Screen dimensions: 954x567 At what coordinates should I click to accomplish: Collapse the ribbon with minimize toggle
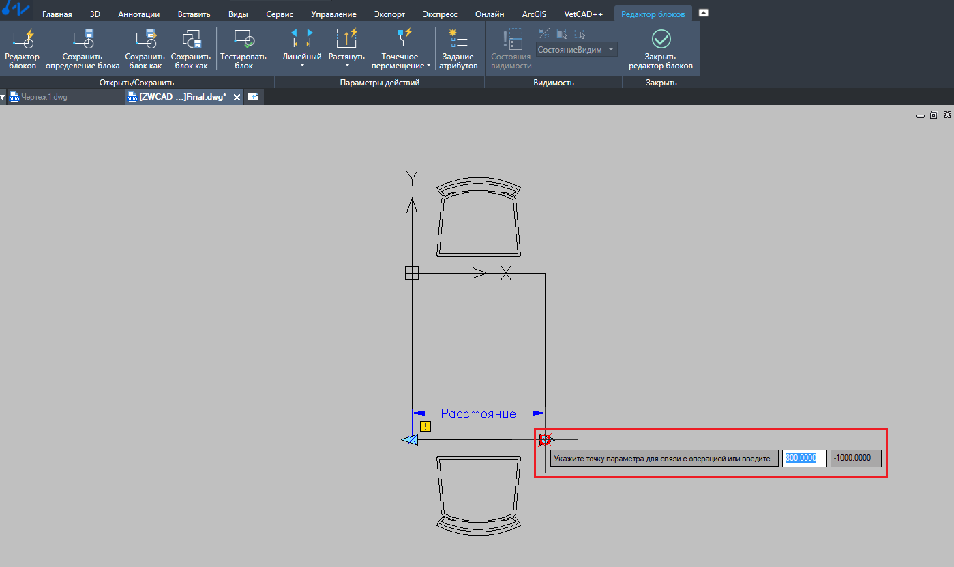704,13
